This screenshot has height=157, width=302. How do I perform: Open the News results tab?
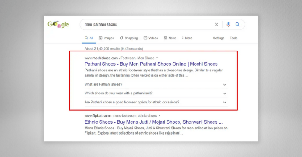(x=170, y=38)
